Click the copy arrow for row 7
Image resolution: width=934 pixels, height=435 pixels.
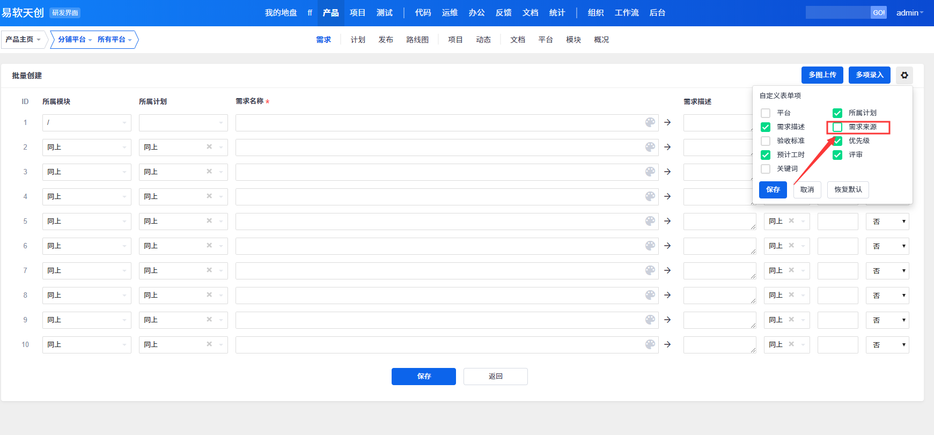(x=667, y=270)
